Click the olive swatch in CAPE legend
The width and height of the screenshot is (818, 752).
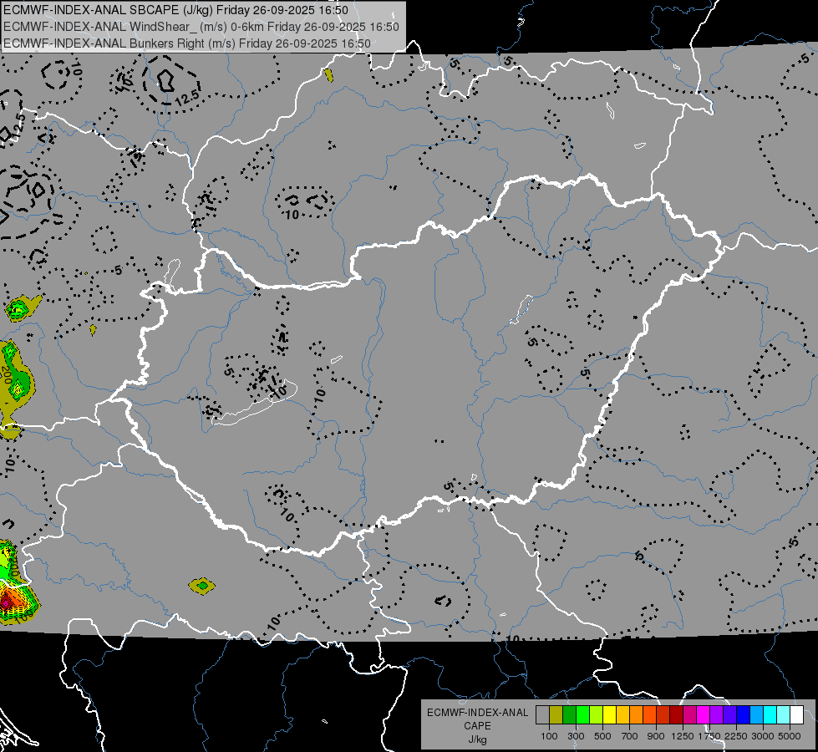point(556,714)
